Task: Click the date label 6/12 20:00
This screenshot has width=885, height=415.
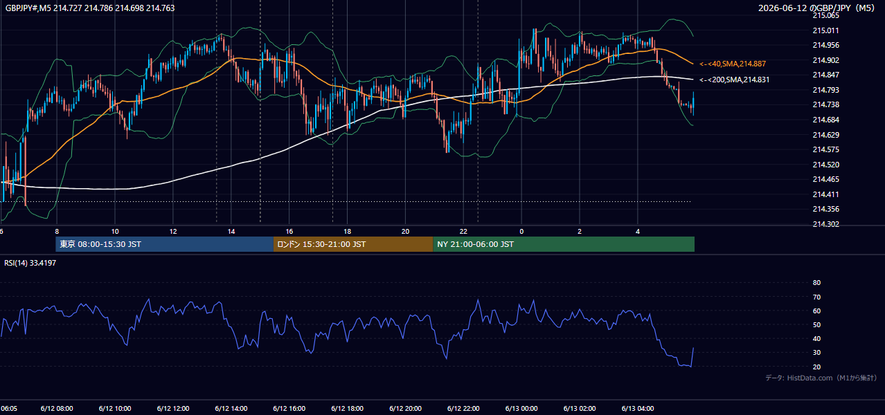Action: pos(406,409)
